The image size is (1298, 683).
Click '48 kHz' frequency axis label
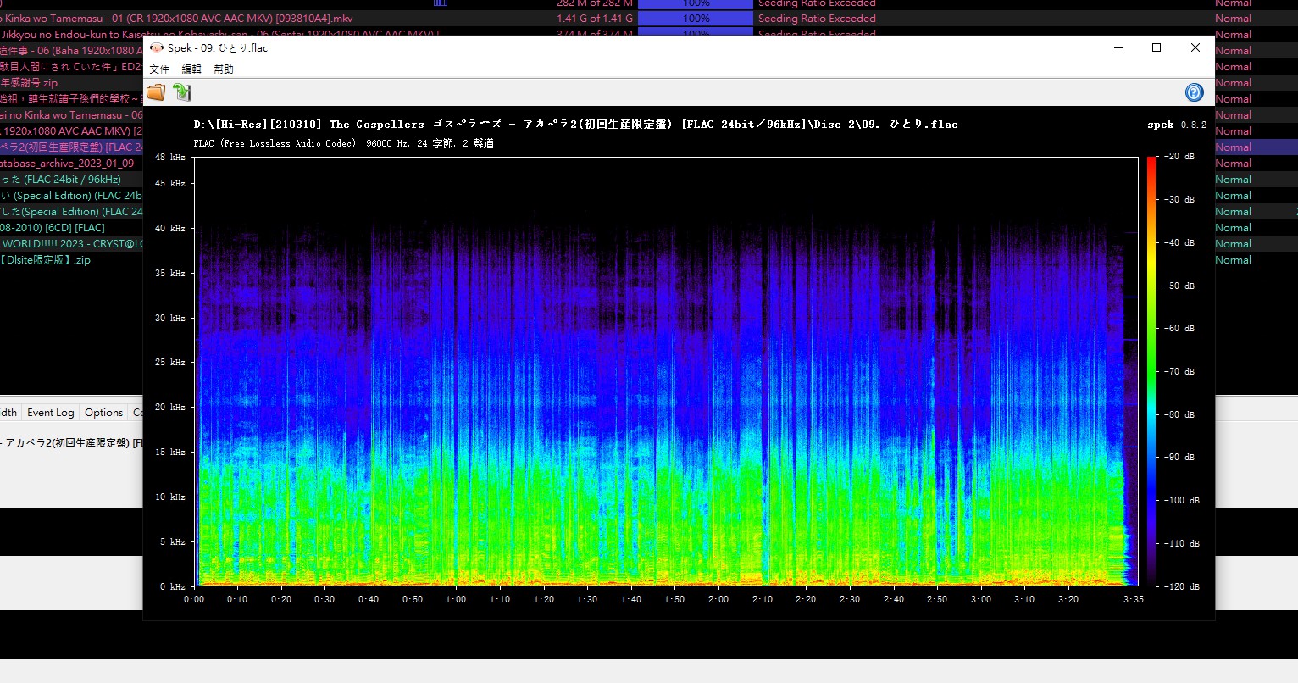click(170, 158)
